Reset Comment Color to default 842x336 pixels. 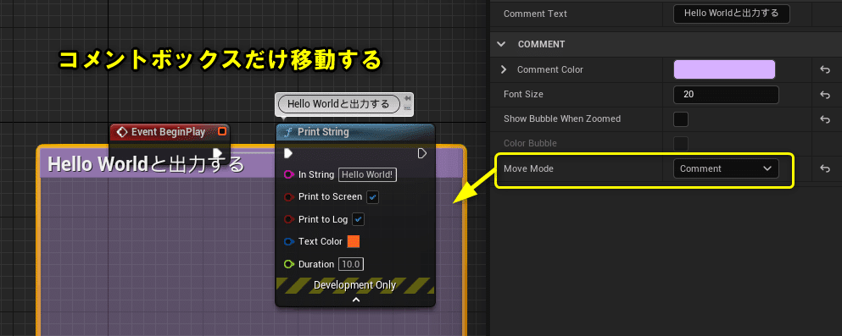coord(825,69)
